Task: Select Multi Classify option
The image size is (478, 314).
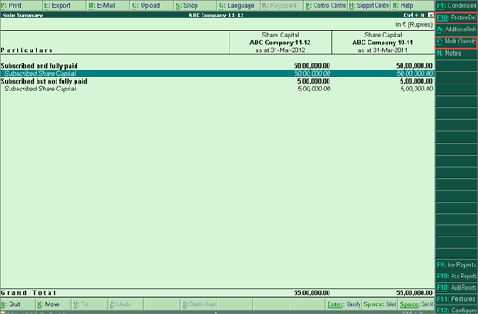Action: point(456,42)
